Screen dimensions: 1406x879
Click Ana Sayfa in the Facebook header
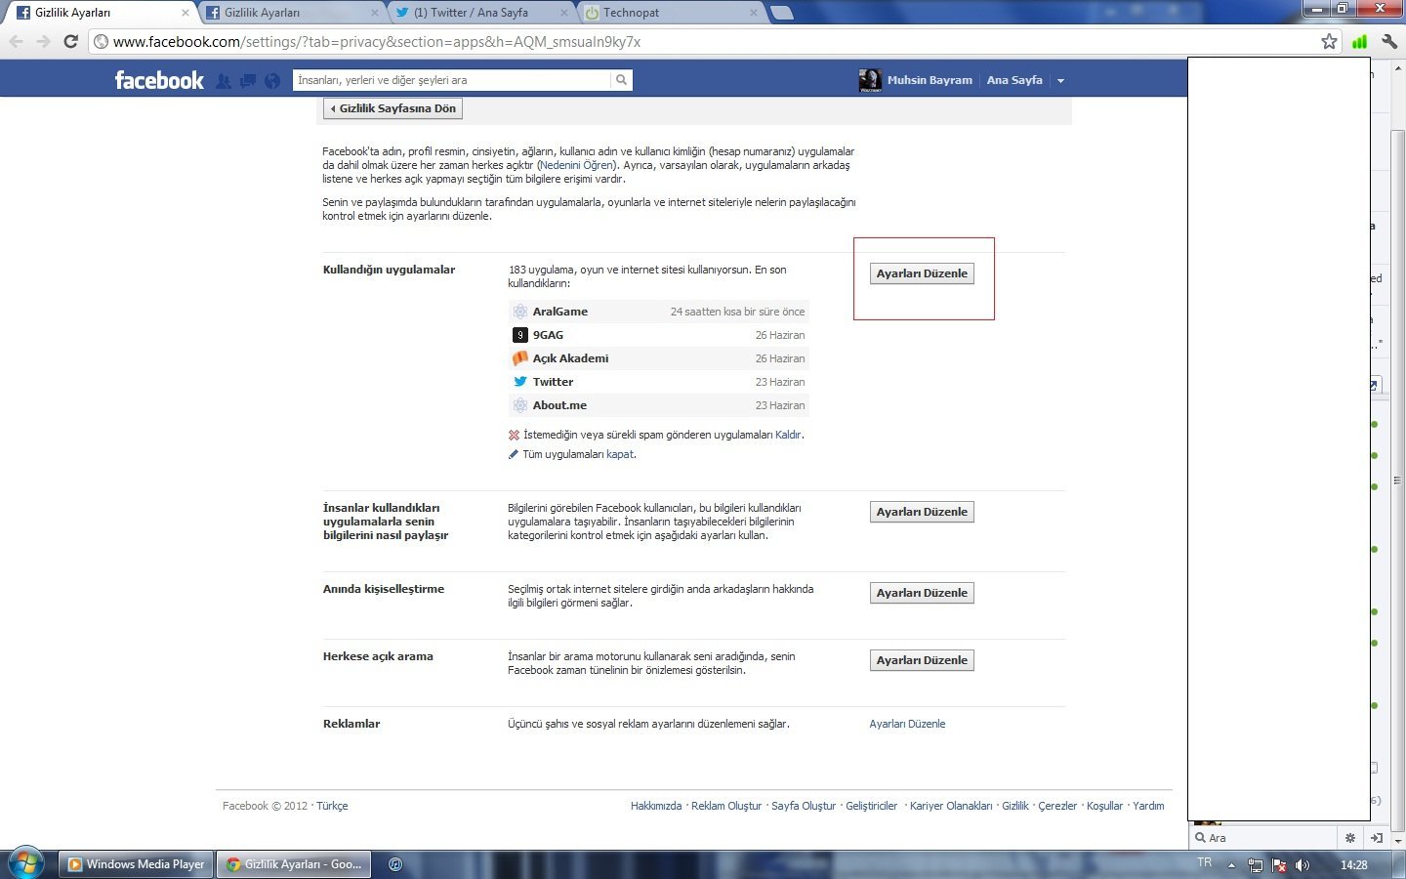click(1014, 80)
